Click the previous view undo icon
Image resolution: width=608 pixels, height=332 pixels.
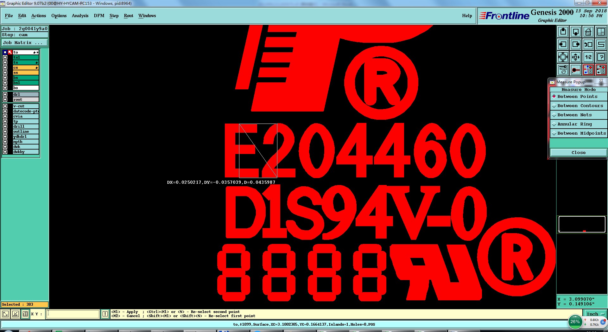point(588,44)
